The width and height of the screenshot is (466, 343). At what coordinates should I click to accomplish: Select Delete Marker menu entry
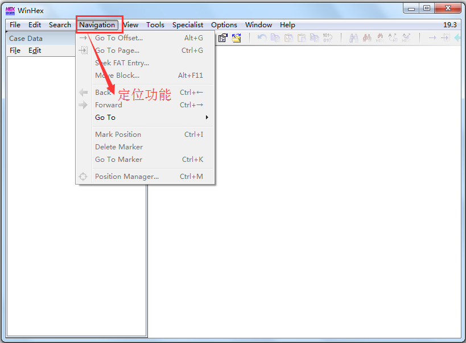(145, 147)
